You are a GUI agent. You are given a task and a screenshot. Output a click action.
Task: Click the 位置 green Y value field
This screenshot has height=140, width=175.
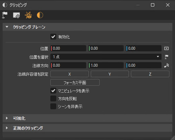pos(106,48)
